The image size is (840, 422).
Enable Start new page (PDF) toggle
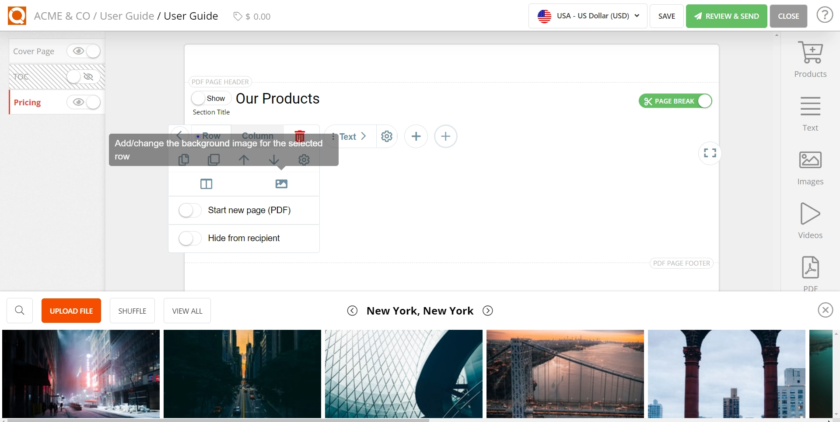click(x=189, y=210)
